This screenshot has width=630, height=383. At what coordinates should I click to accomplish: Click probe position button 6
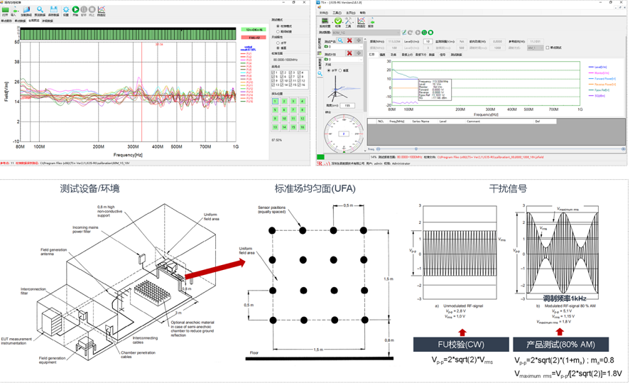tap(284, 109)
